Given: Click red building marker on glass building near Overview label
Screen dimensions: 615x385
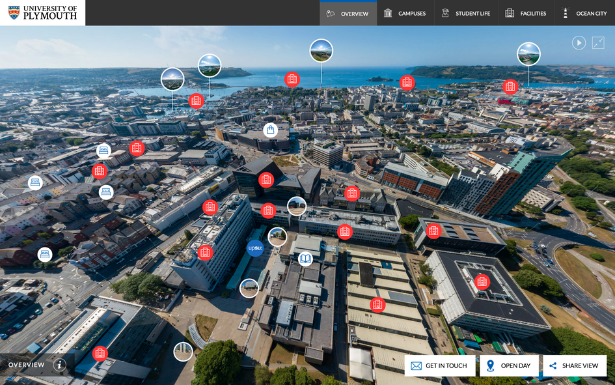Looking at the screenshot, I should click(x=100, y=354).
